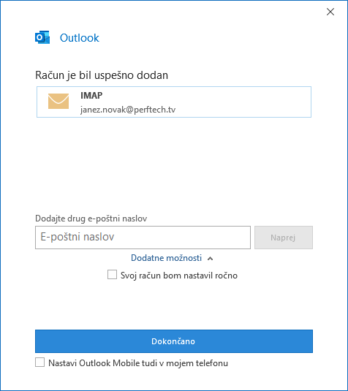This screenshot has height=391, width=348.
Task: Select the added IMAP account card
Action: pos(174,102)
